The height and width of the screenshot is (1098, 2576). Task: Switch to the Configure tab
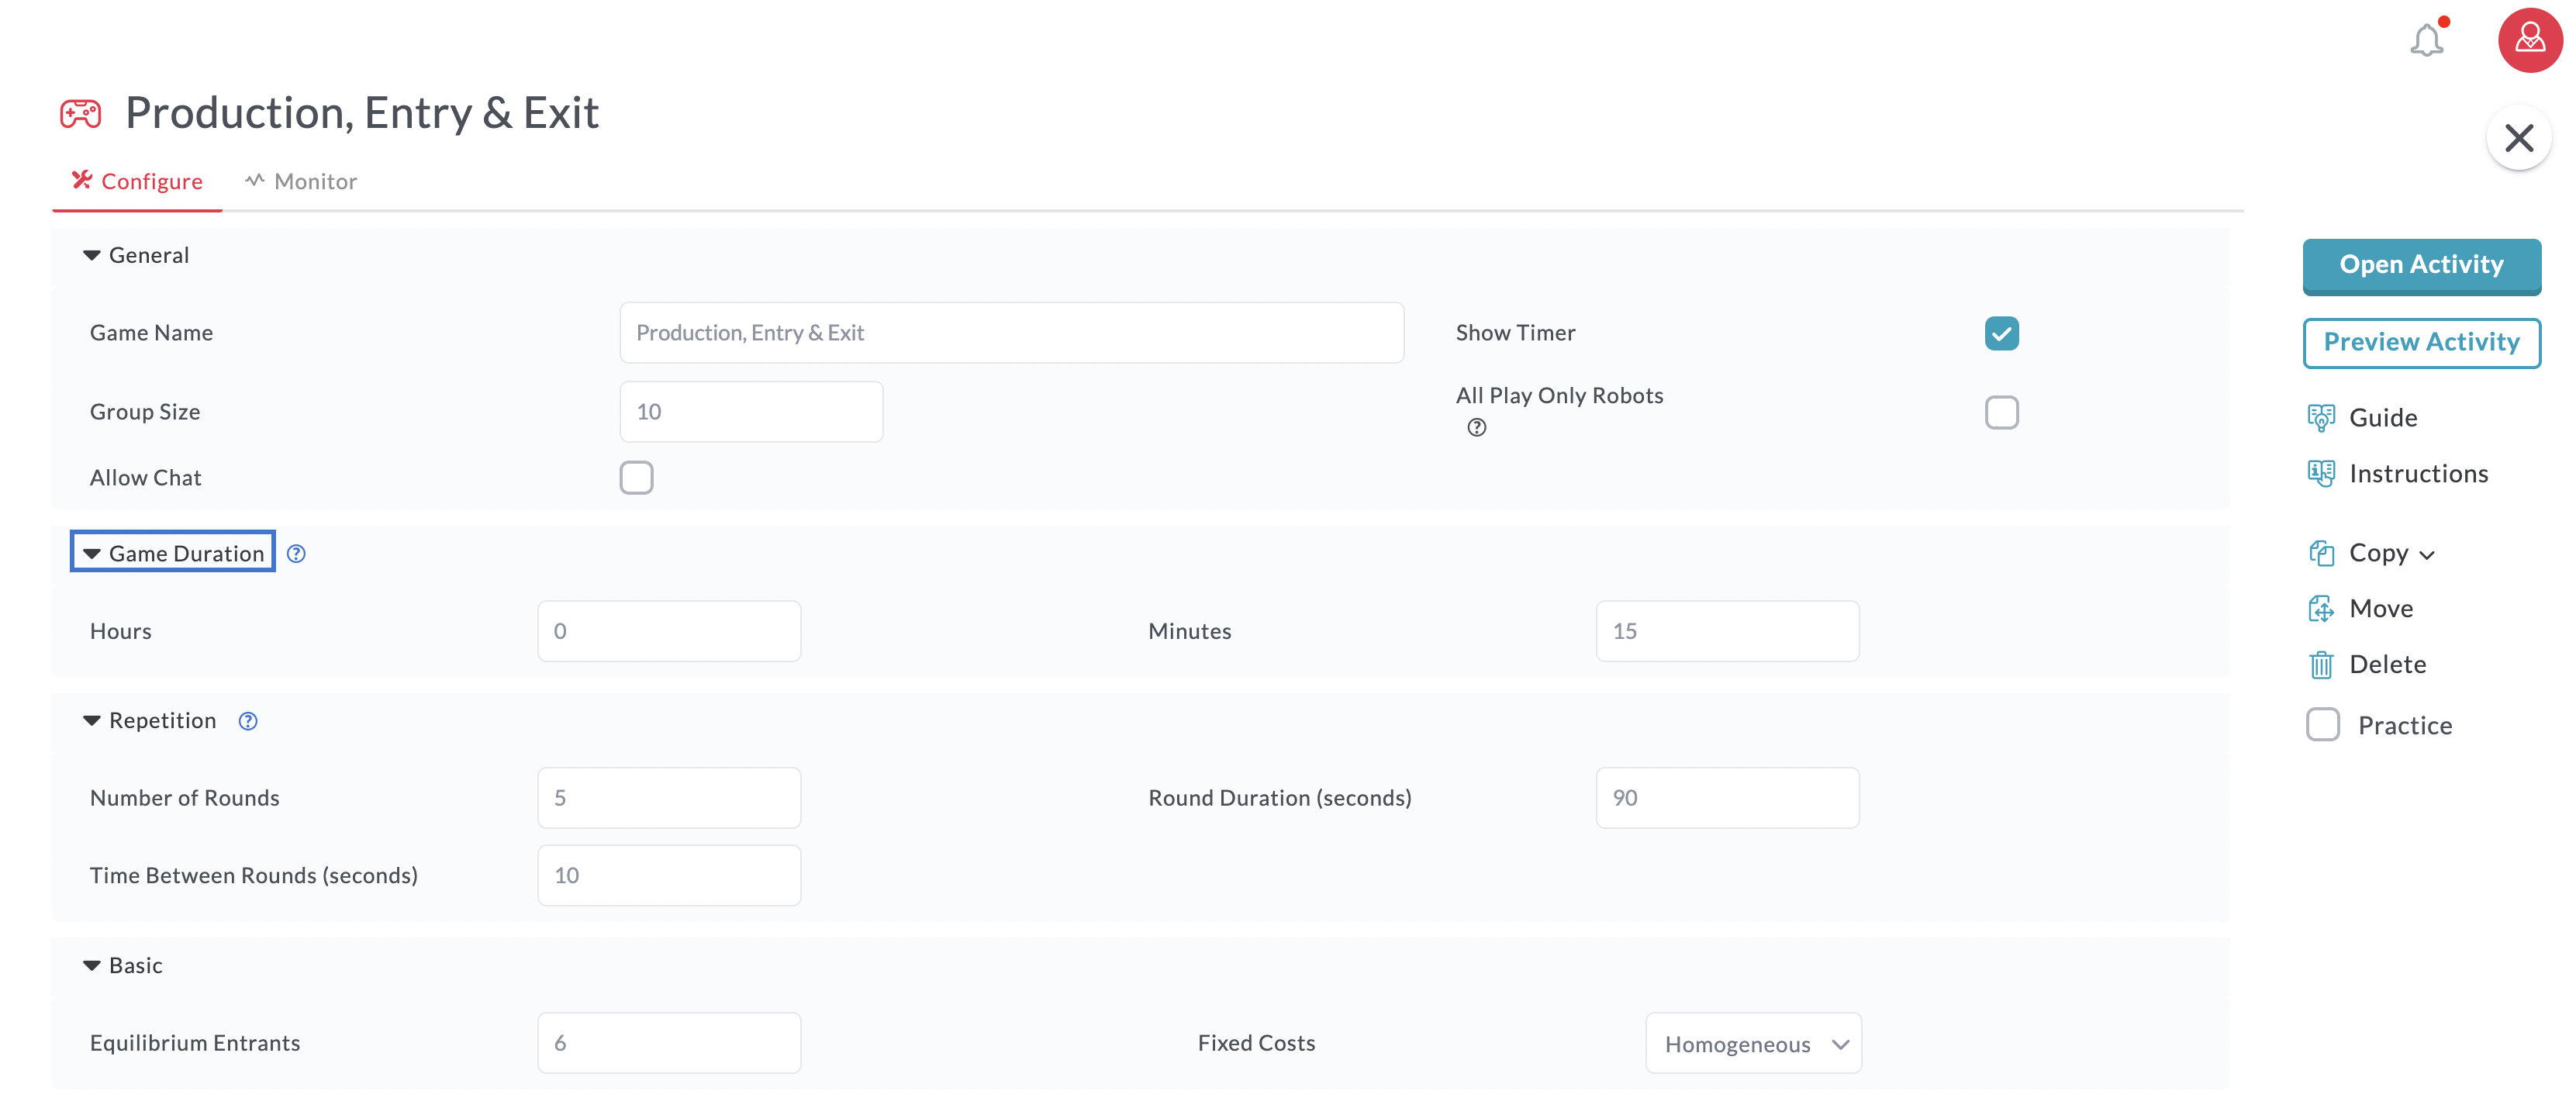(137, 181)
